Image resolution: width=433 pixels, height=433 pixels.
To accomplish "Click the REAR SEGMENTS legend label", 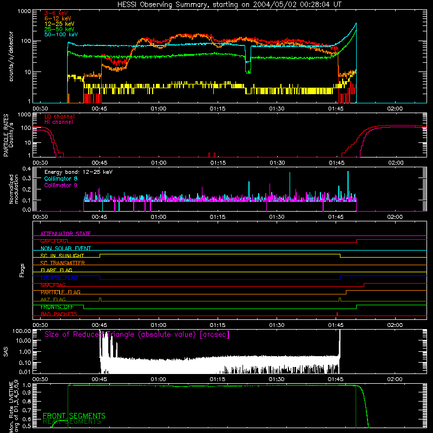I will tap(72, 422).
